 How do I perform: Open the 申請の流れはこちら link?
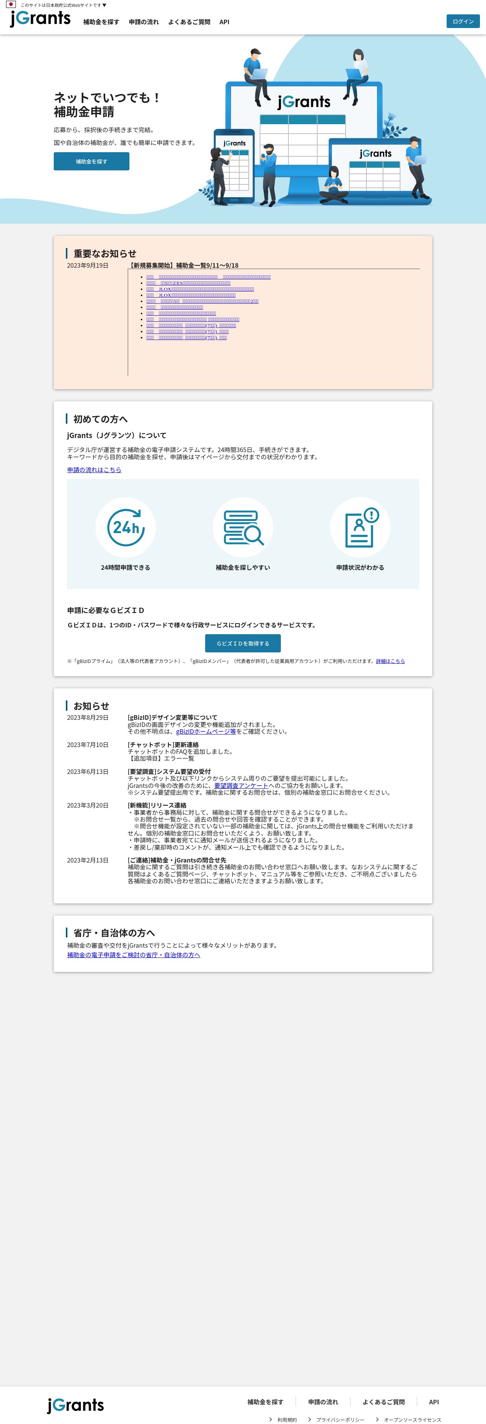(94, 470)
